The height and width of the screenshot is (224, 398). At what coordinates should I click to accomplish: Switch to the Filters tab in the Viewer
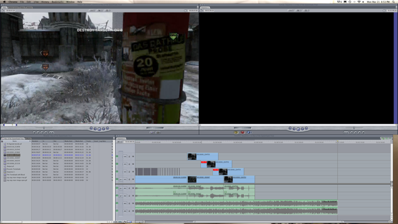pyautogui.click(x=22, y=7)
